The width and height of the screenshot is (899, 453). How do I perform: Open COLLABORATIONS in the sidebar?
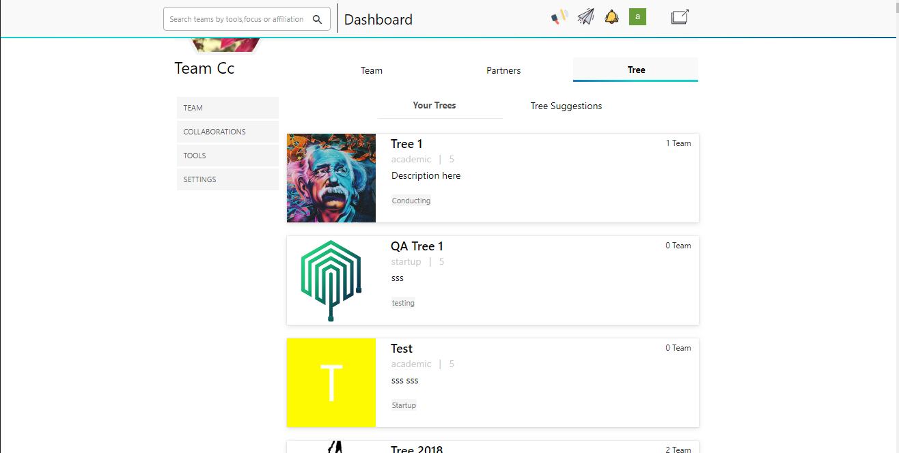point(227,132)
